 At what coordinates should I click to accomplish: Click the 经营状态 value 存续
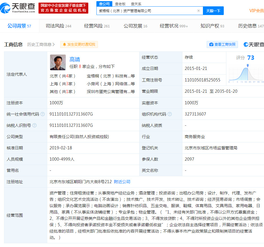[189, 57]
